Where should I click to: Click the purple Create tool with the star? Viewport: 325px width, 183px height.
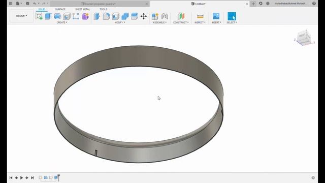[x=85, y=16]
